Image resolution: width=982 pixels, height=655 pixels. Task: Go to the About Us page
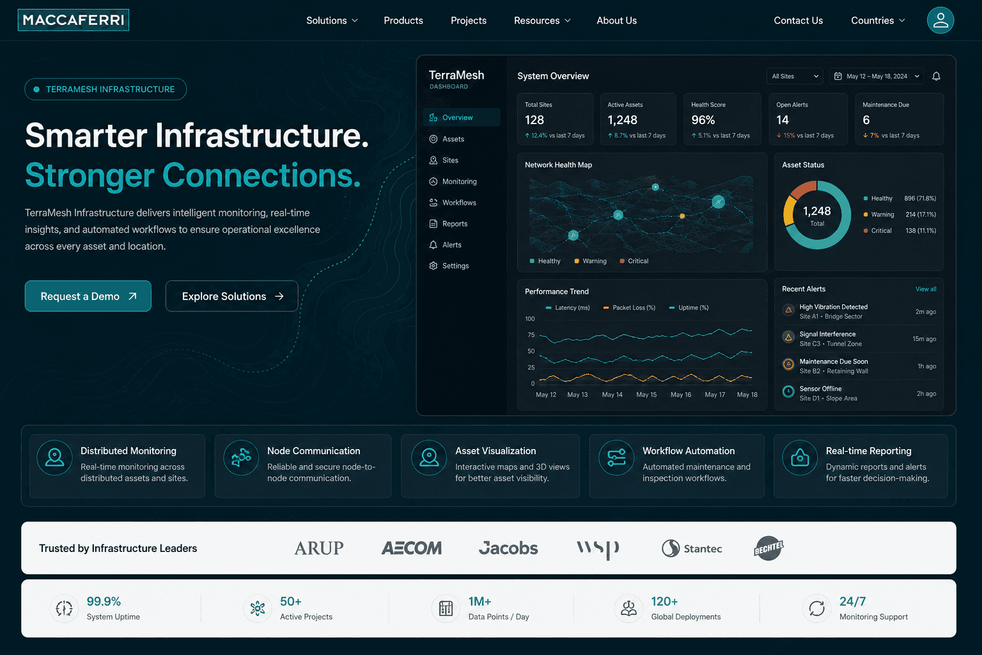(616, 20)
